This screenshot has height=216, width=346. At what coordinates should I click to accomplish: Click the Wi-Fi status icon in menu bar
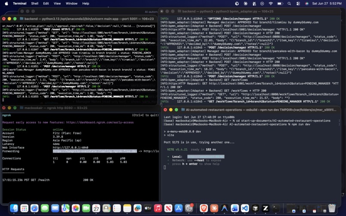[271, 3]
